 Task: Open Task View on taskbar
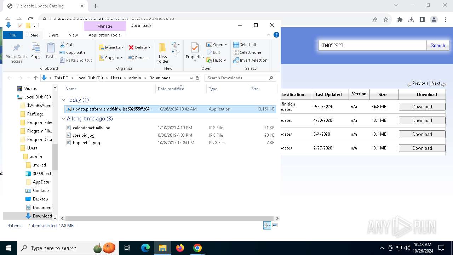pos(127,248)
